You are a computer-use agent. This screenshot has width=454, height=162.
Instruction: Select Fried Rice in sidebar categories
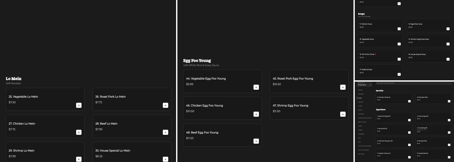tap(361, 102)
